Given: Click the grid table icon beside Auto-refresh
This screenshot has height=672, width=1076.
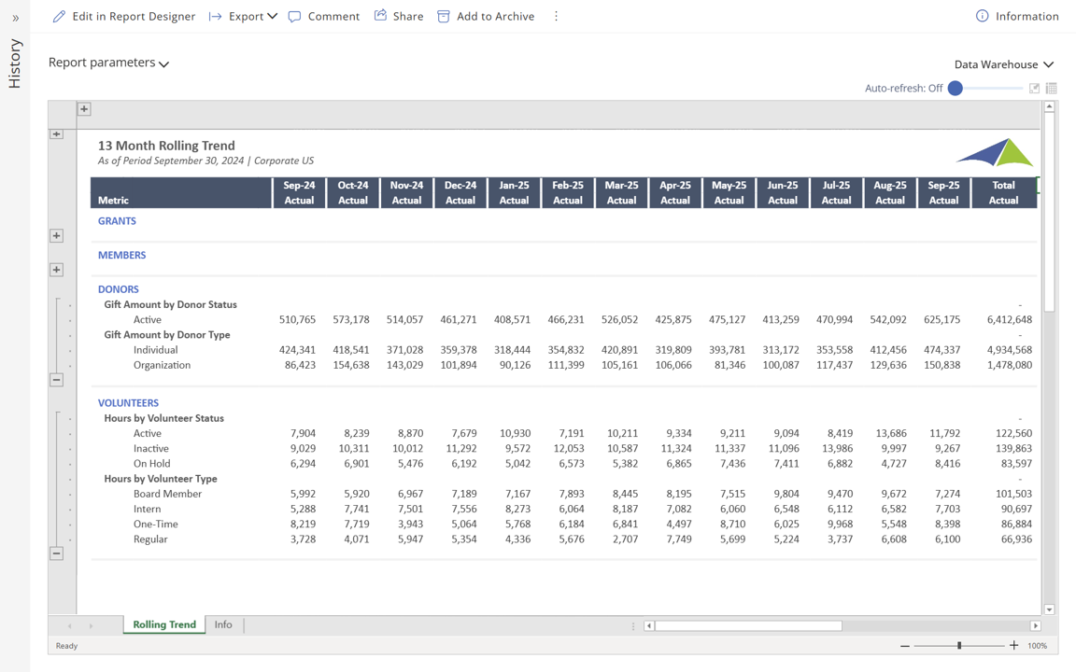Looking at the screenshot, I should (1052, 89).
